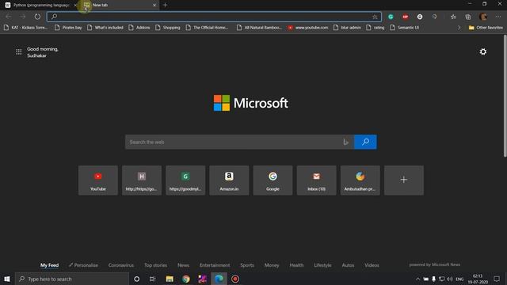Open Semantic UI bookmark
The image size is (507, 285).
tap(405, 28)
